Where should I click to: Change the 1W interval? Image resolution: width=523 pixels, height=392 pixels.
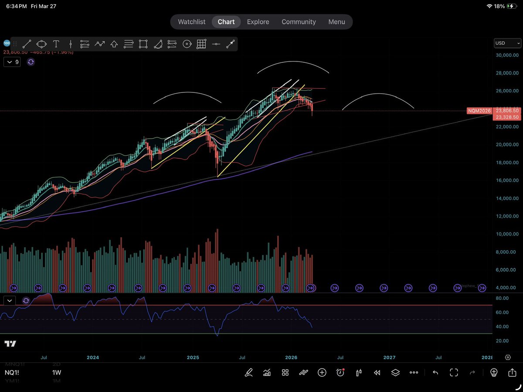(x=57, y=373)
